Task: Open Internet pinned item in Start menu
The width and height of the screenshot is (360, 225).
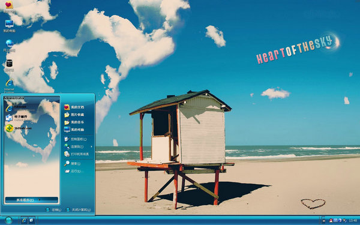Action: (x=20, y=107)
